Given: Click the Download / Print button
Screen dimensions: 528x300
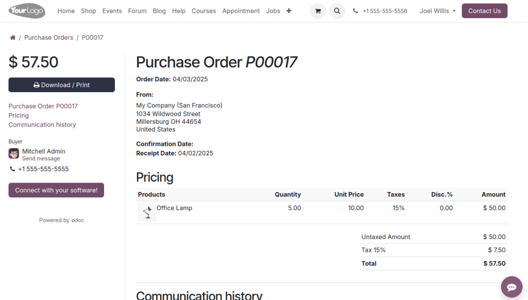Looking at the screenshot, I should click(x=62, y=85).
